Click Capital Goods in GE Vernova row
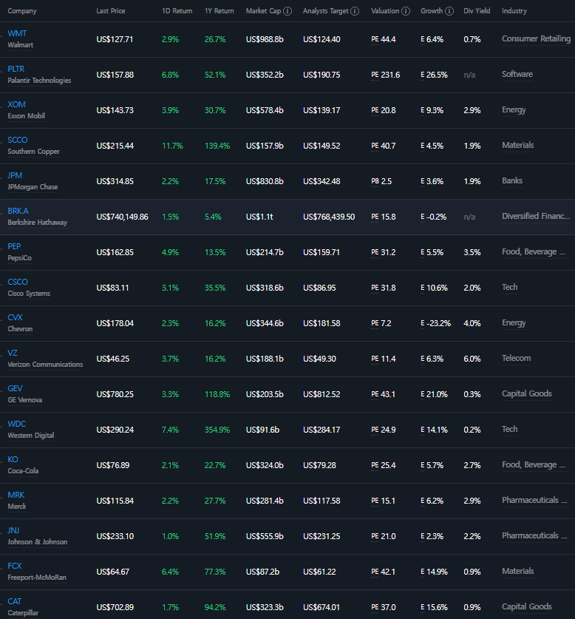This screenshot has width=575, height=619. tap(527, 394)
